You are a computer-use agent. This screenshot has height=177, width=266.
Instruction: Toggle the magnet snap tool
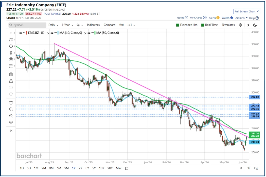coord(11,74)
